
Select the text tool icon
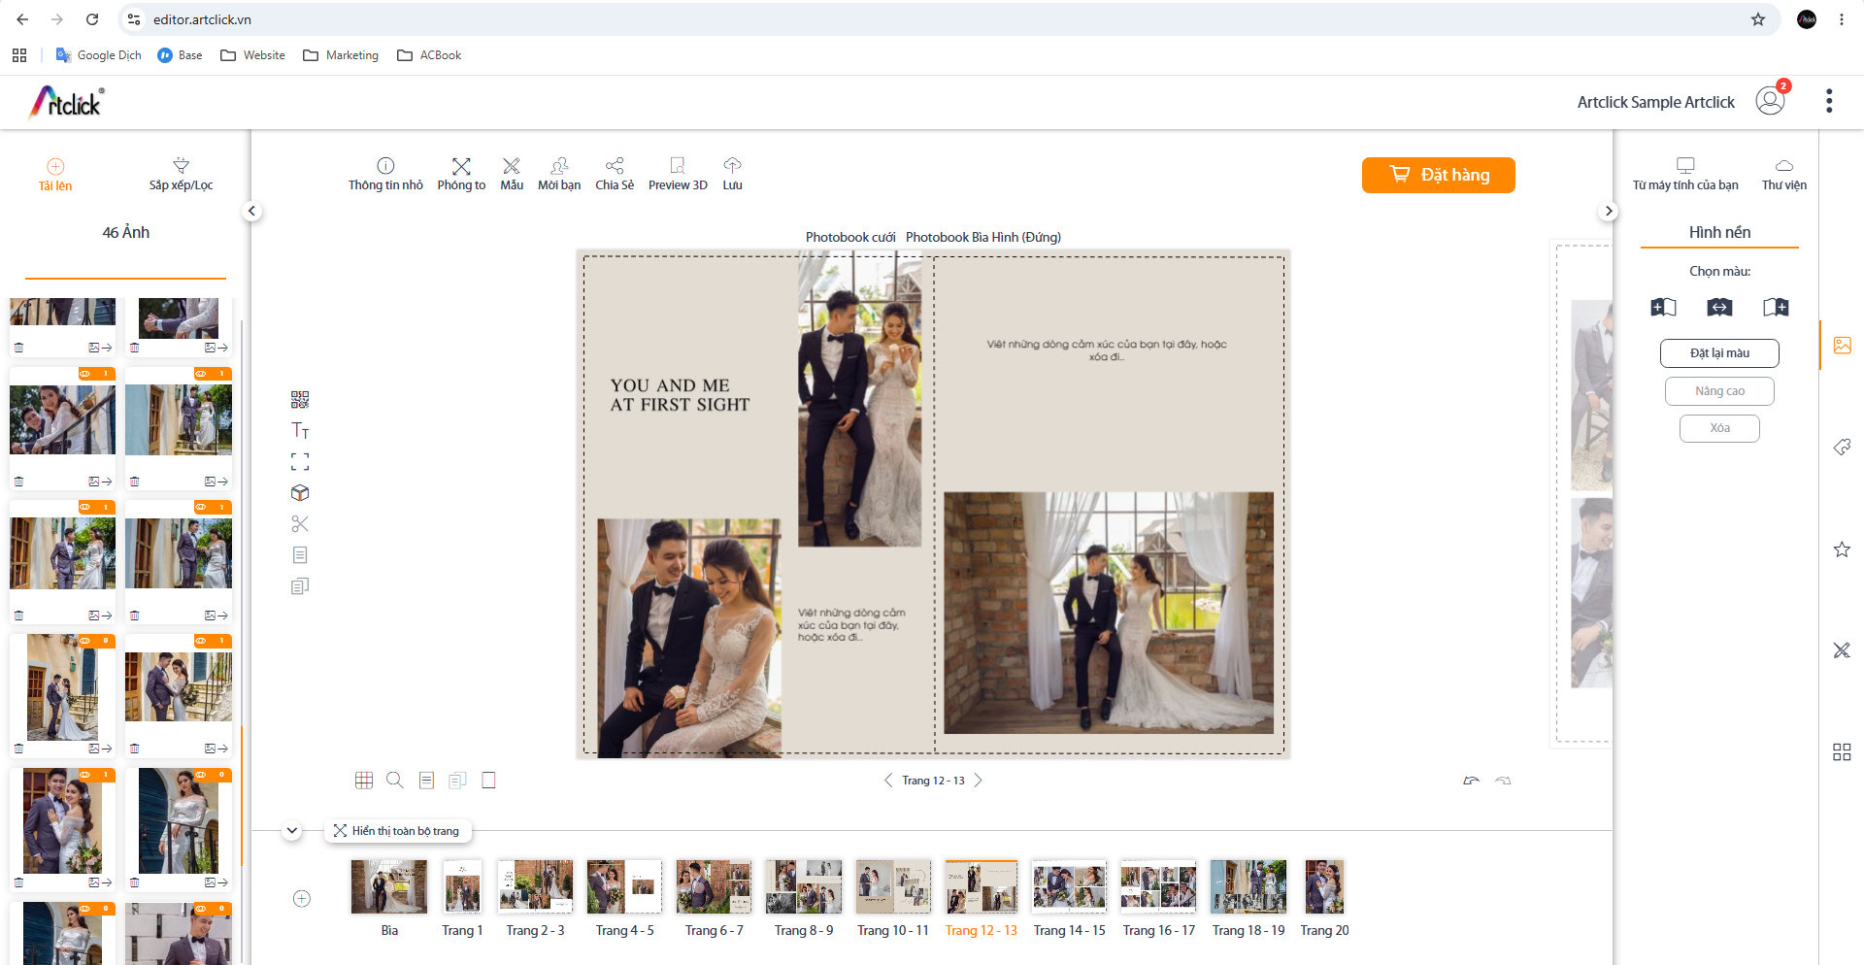pyautogui.click(x=300, y=430)
